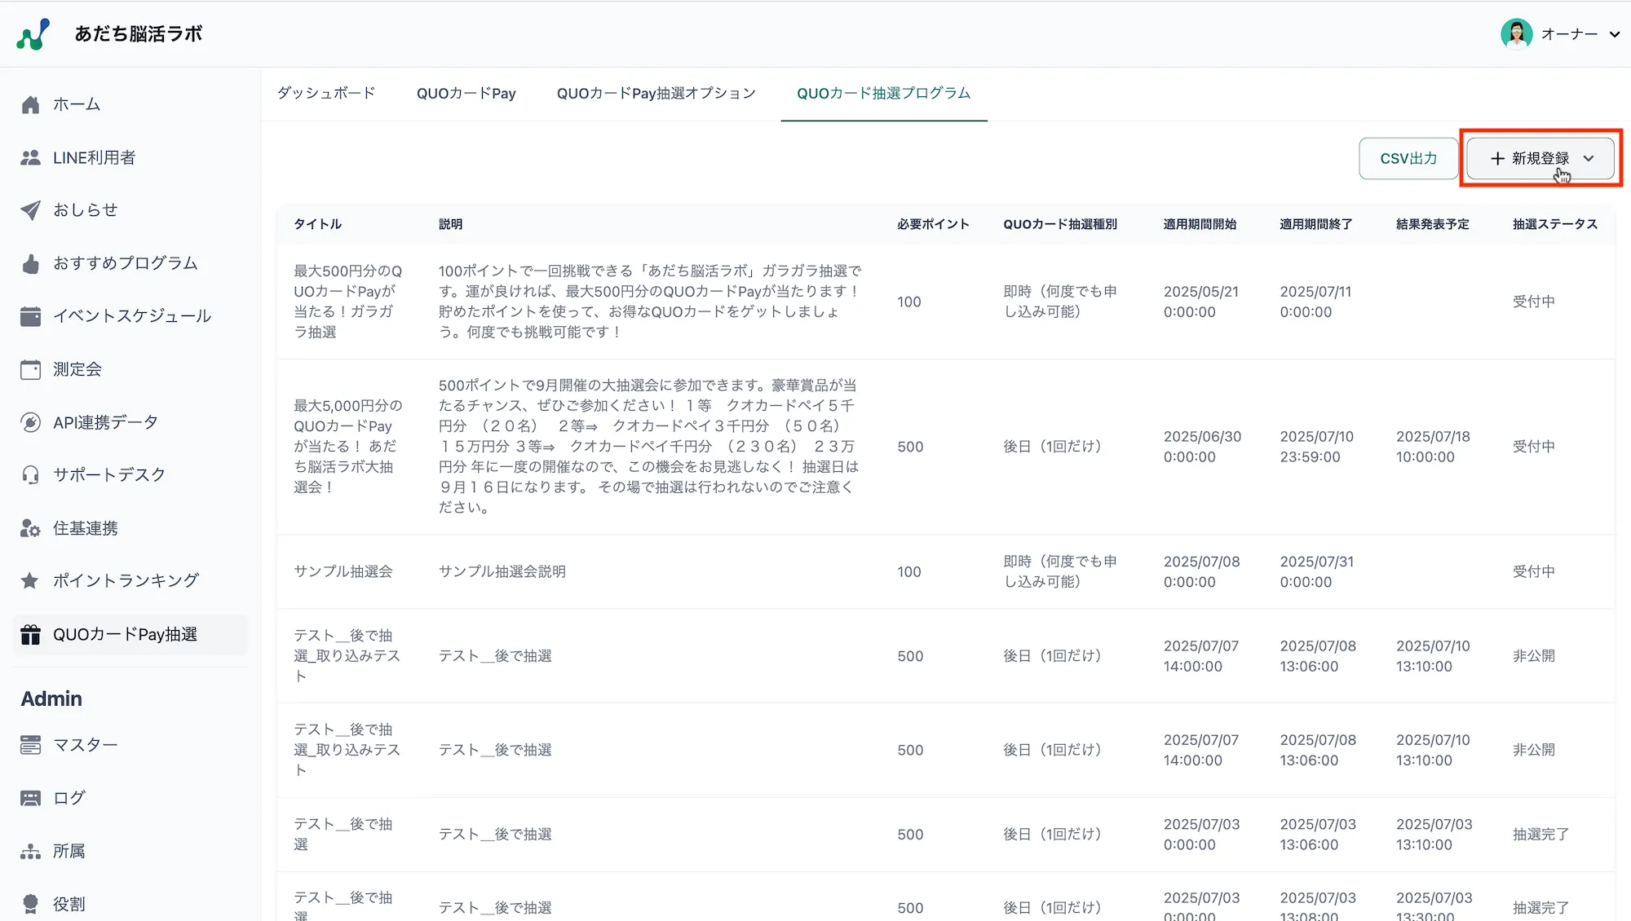1631x921 pixels.
Task: Switch to the ダッシュボード tab
Action: click(326, 93)
